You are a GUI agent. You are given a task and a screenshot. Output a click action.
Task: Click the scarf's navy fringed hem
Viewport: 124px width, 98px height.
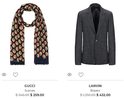click(x=41, y=61)
